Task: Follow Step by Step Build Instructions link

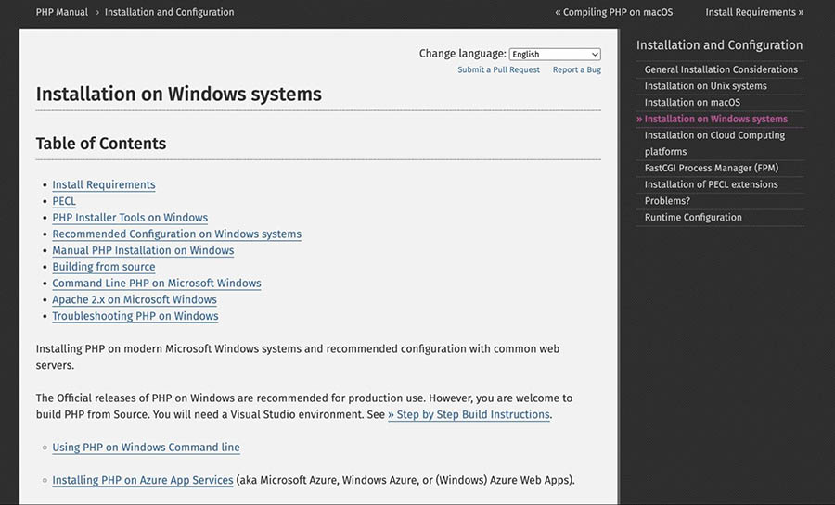Action: pyautogui.click(x=469, y=414)
